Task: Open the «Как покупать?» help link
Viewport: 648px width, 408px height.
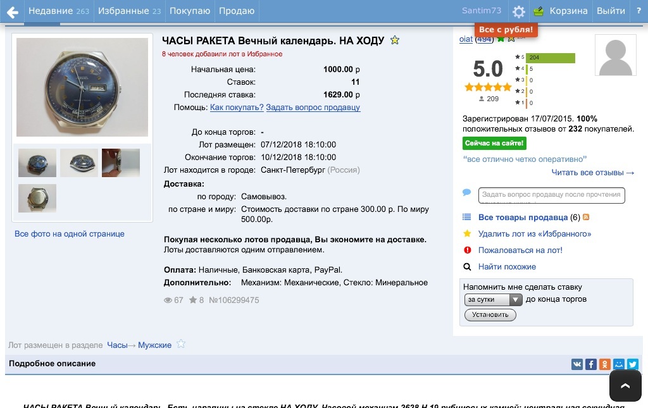Action: pyautogui.click(x=237, y=108)
